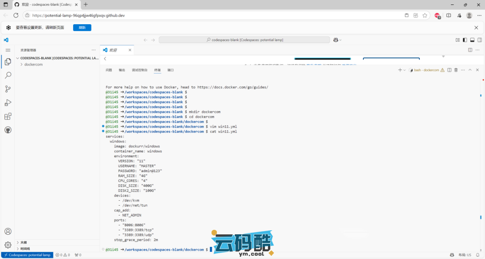The height and width of the screenshot is (259, 485).
Task: Click Codespaces: potential lamp status button
Action: click(27, 255)
